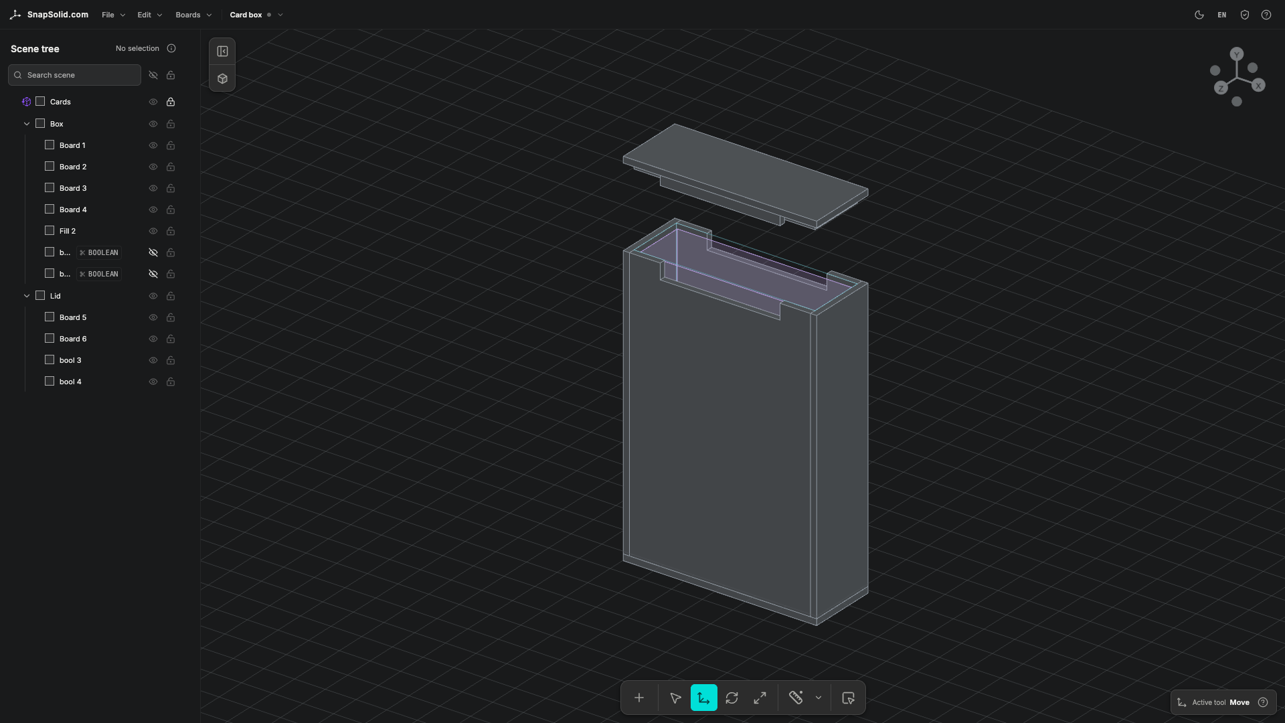Click the Y axis on view gizmo
1285x723 pixels.
point(1237,54)
